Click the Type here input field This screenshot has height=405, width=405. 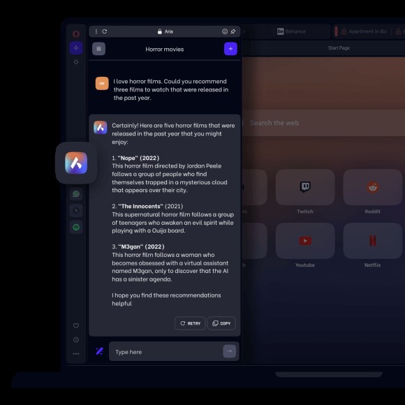165,351
